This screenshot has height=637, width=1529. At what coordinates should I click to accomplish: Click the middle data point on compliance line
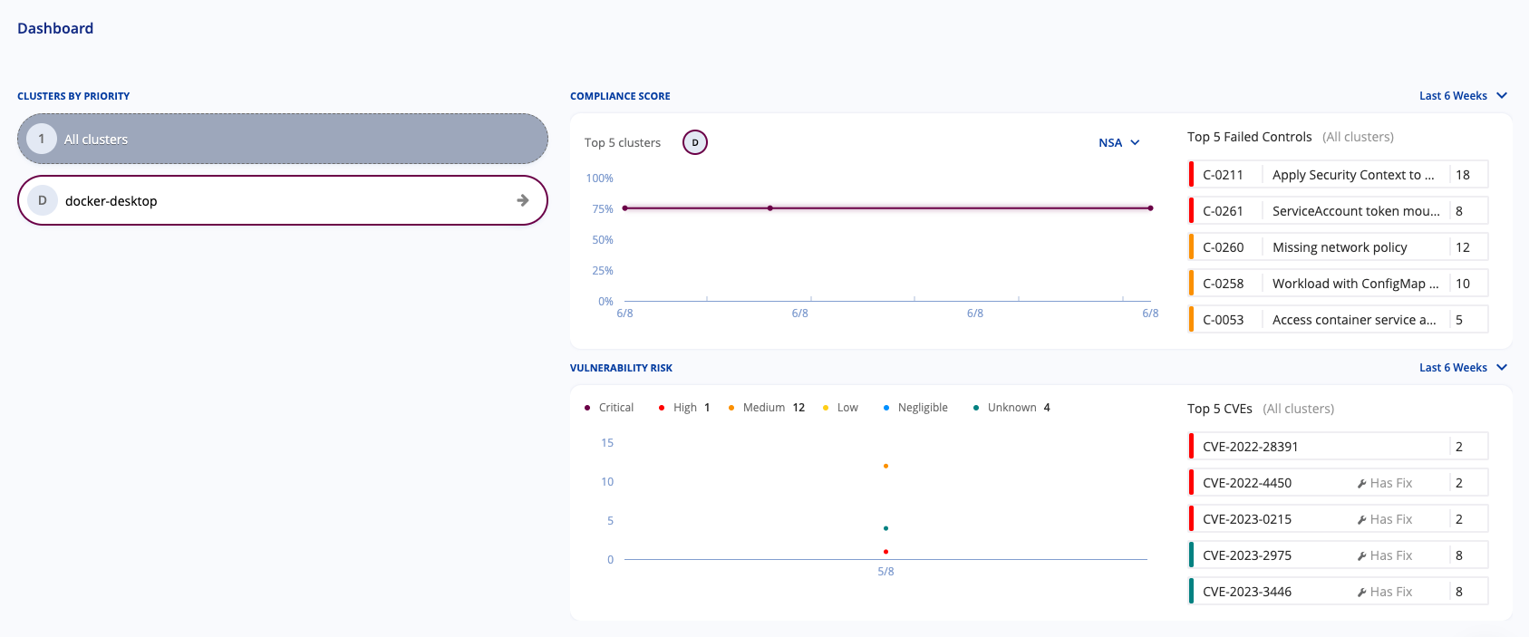(770, 208)
